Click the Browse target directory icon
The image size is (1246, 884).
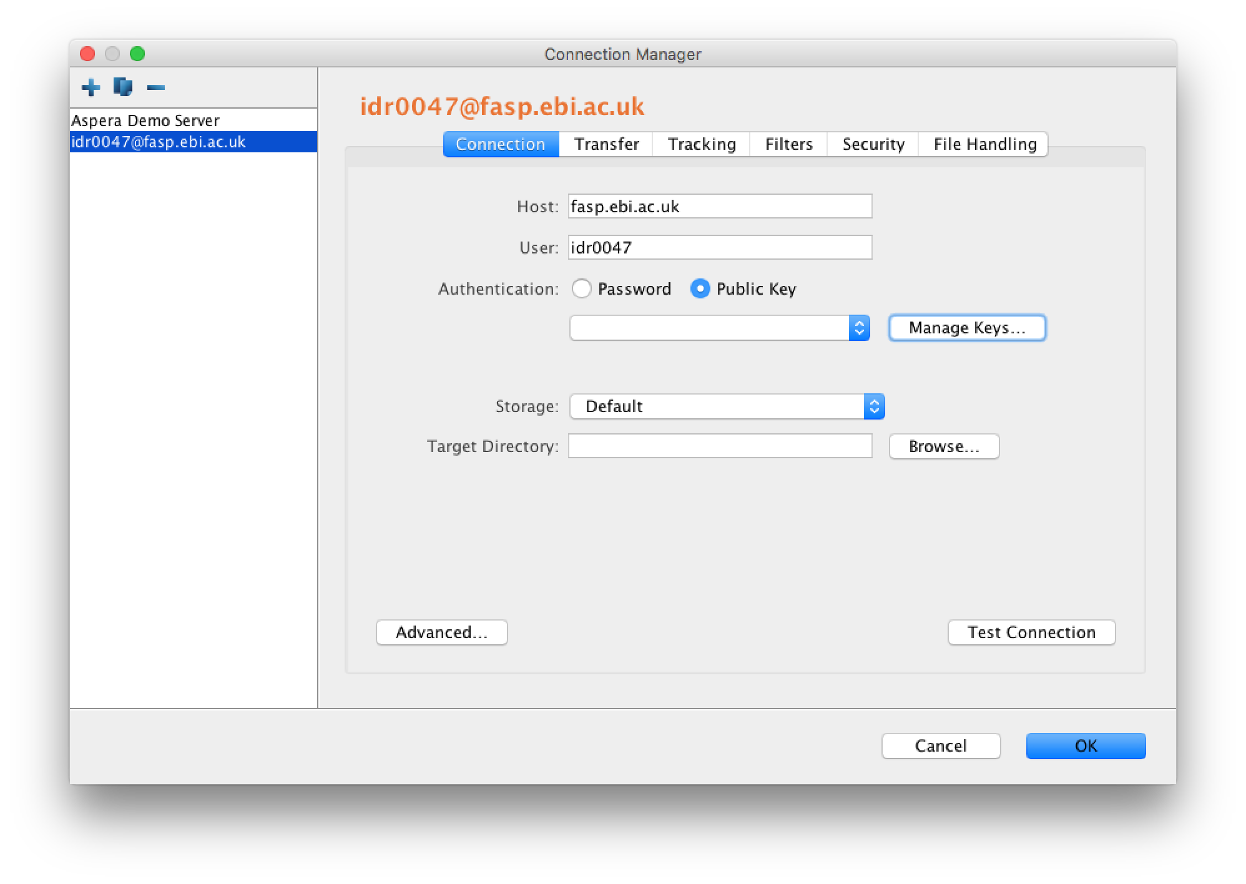[x=942, y=447]
